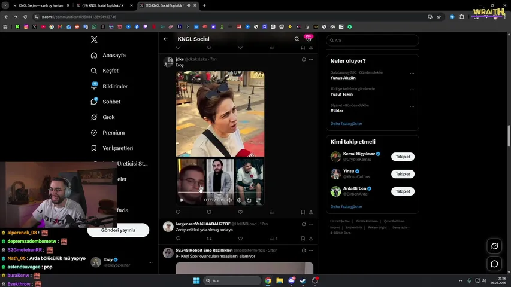
Task: Bookmark the JørgensenVekili post
Action: point(303,239)
